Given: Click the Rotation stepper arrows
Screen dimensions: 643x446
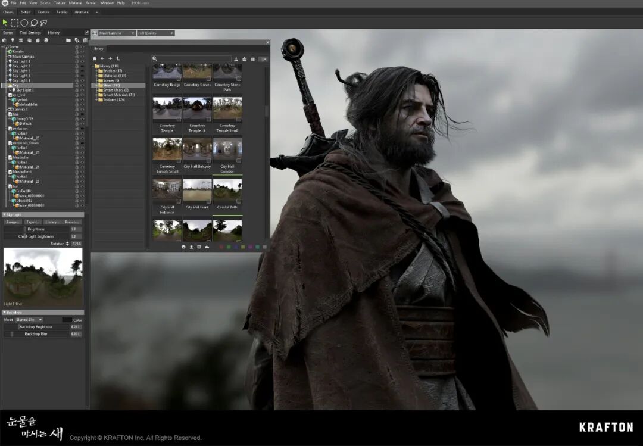Looking at the screenshot, I should tap(67, 244).
